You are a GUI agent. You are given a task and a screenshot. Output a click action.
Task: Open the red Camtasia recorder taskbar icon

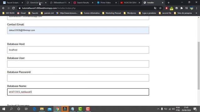click(88, 109)
